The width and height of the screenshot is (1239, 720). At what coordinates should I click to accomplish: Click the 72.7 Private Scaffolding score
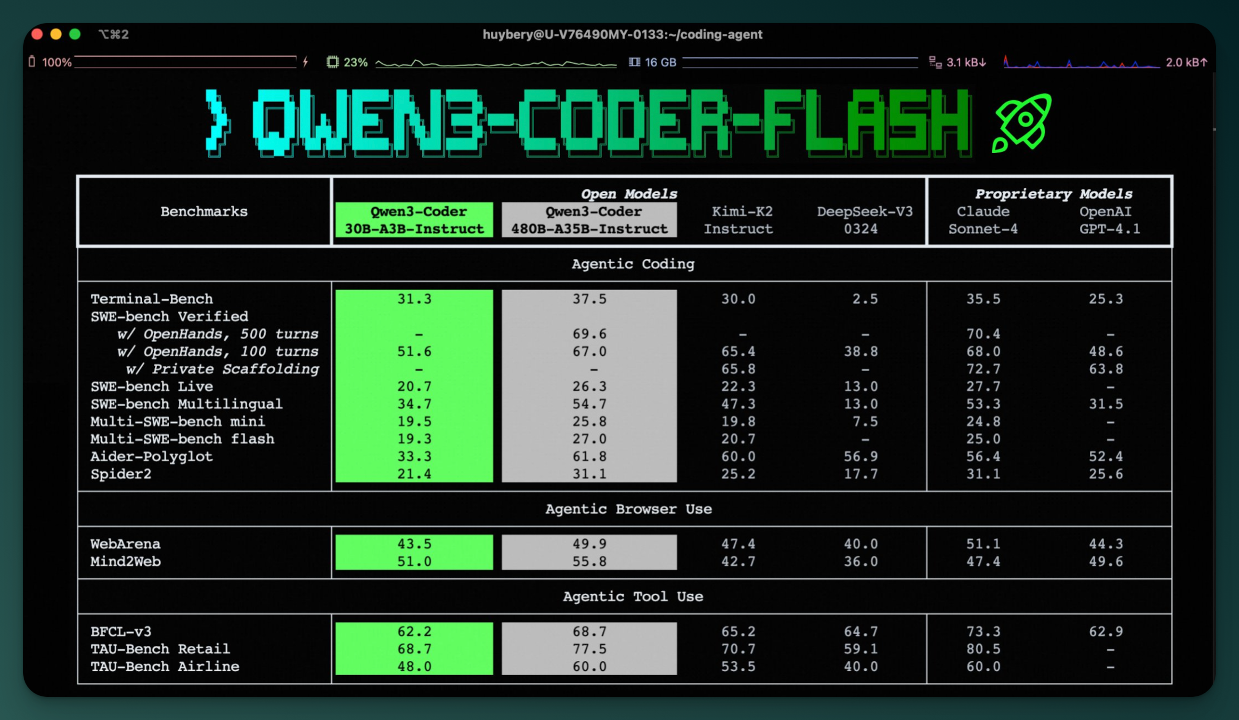(x=983, y=369)
